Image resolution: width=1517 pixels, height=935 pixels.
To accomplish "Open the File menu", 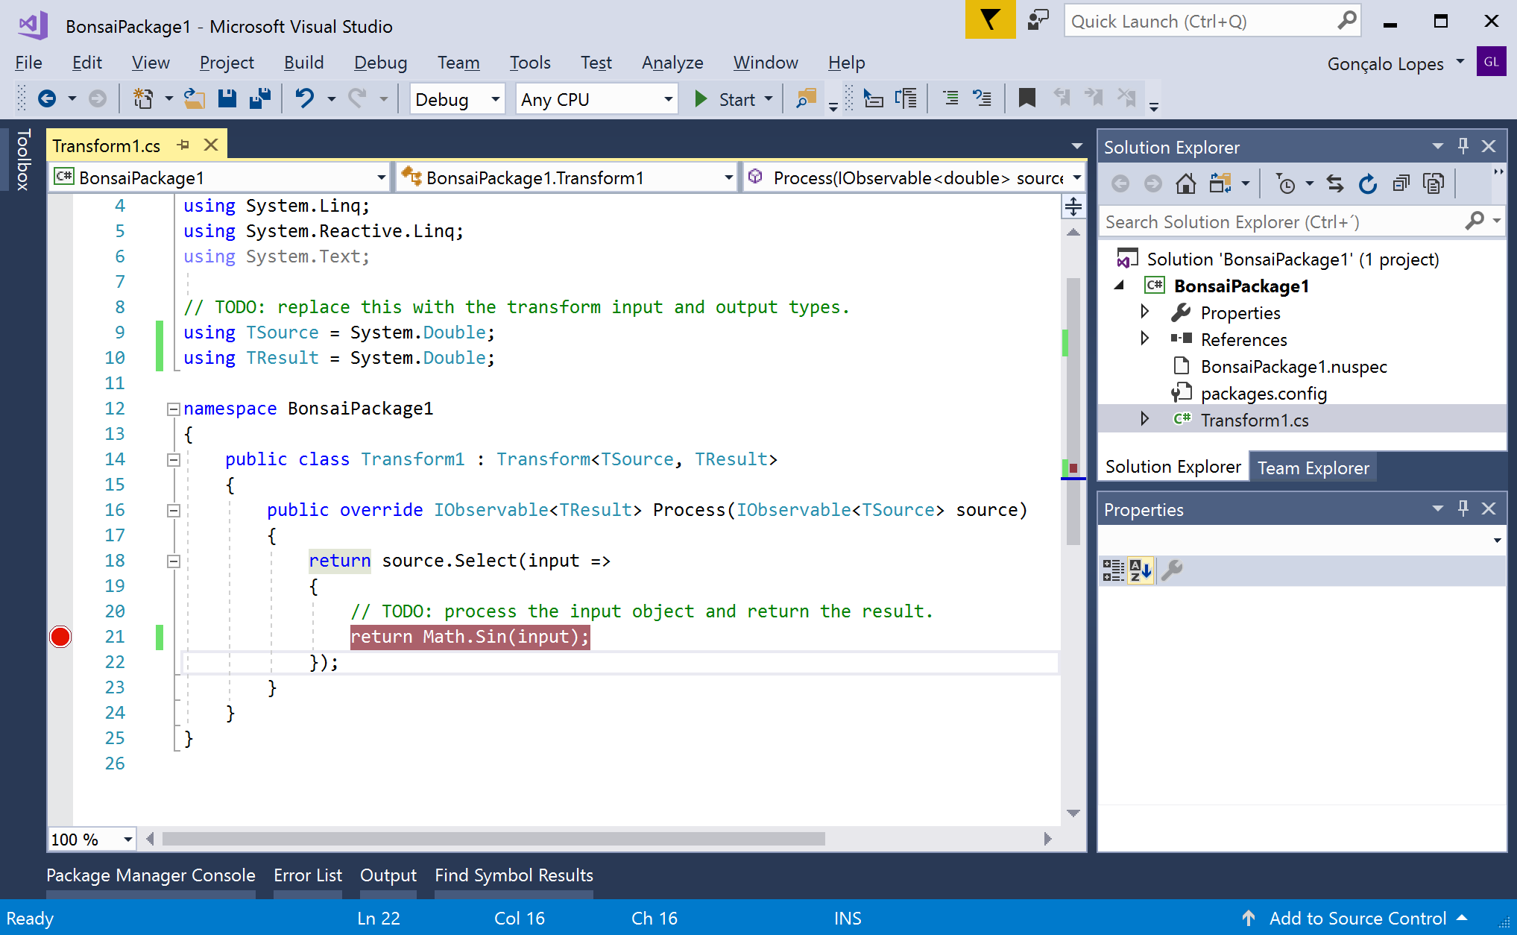I will click(28, 63).
